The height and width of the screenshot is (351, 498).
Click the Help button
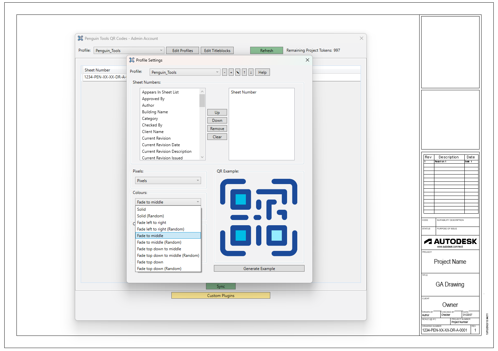point(262,72)
